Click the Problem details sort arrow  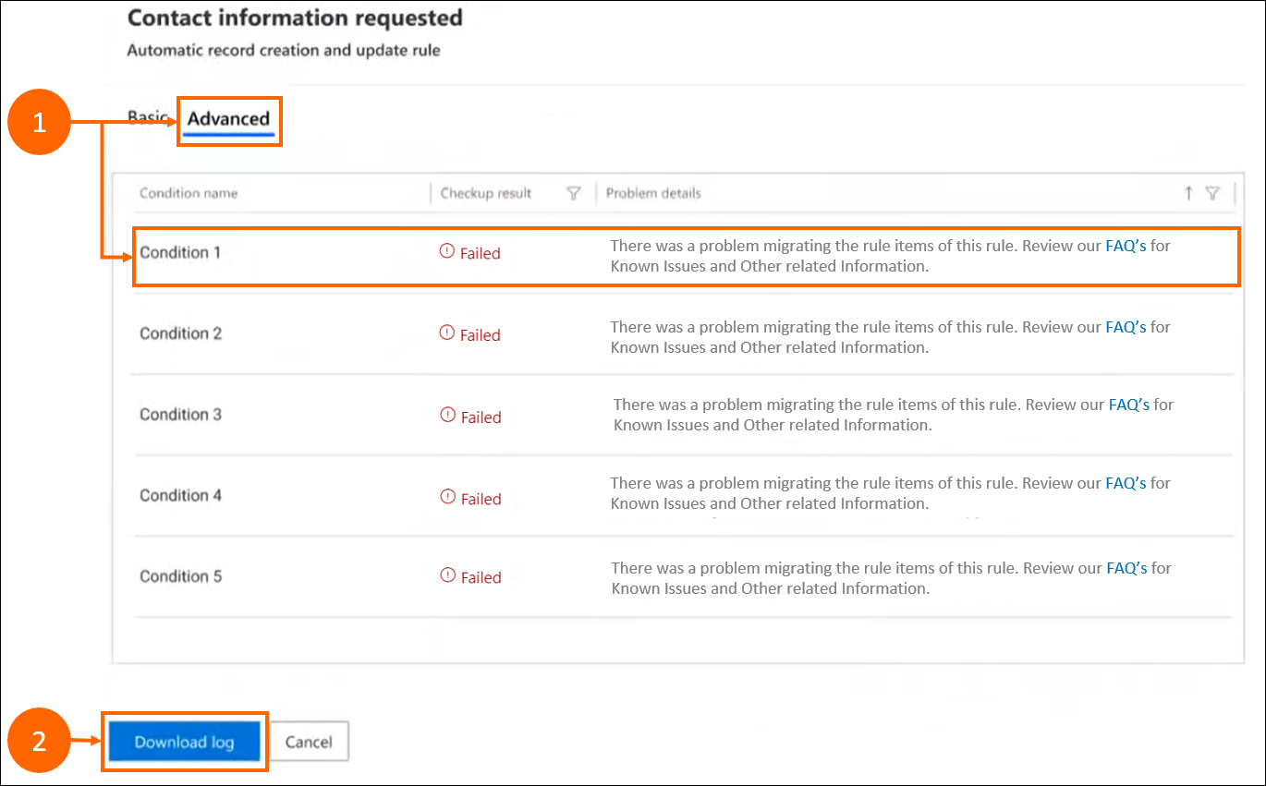click(1188, 193)
